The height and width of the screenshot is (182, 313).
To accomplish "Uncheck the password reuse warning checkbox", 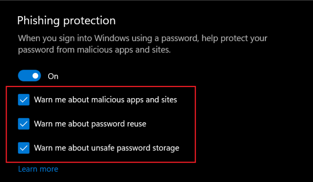I will pyautogui.click(x=24, y=124).
